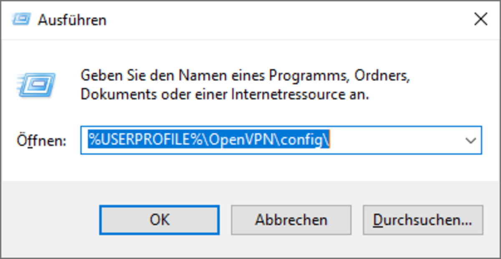This screenshot has width=501, height=259.
Task: Click the small Run icon in title bar
Action: tap(20, 19)
